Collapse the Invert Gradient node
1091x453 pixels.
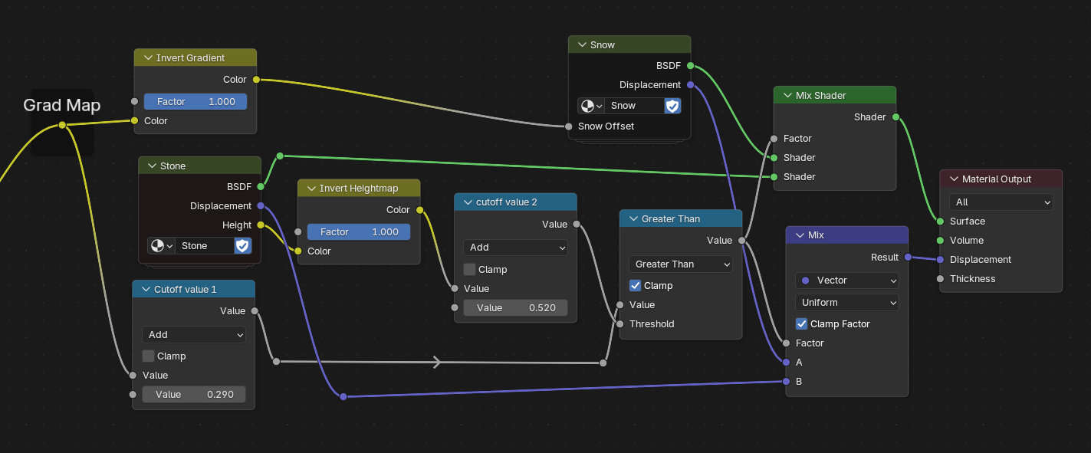(147, 58)
